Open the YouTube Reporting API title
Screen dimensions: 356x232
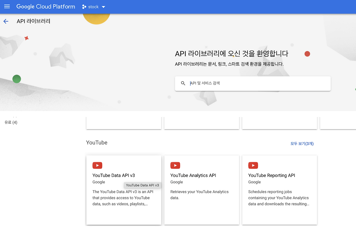[x=272, y=176]
